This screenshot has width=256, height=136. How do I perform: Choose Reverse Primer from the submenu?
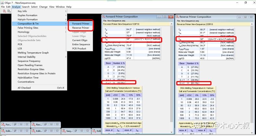(81, 28)
